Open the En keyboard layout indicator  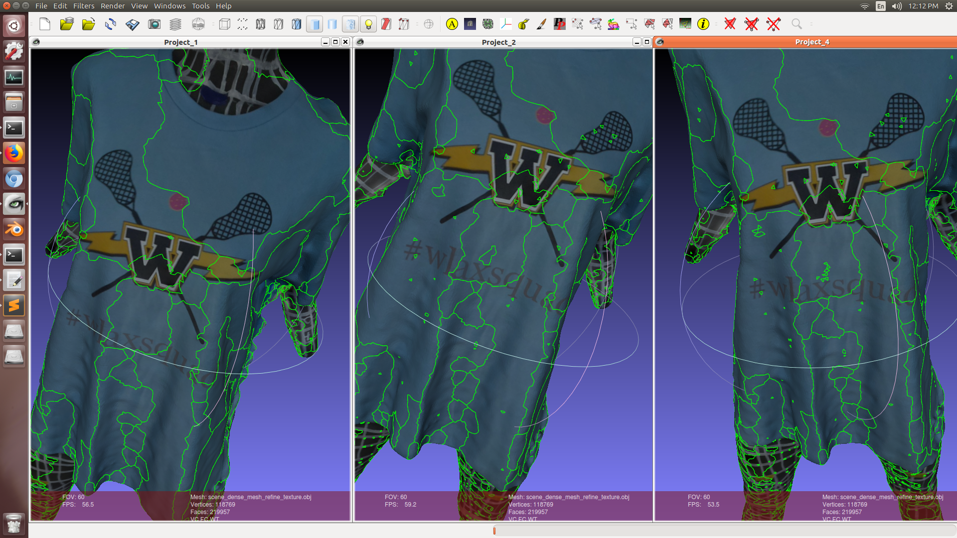click(881, 6)
